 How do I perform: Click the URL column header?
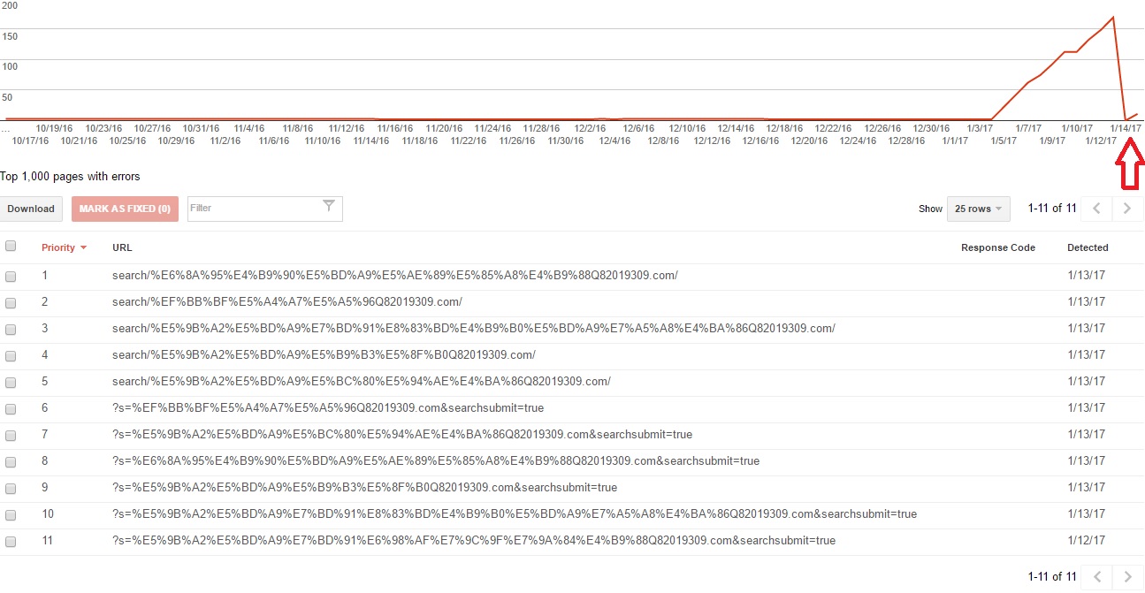click(x=122, y=247)
